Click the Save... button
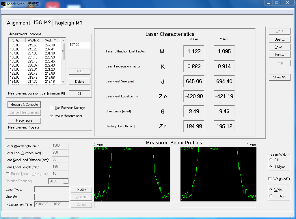Screen dimensions: 296x219 click(279, 47)
